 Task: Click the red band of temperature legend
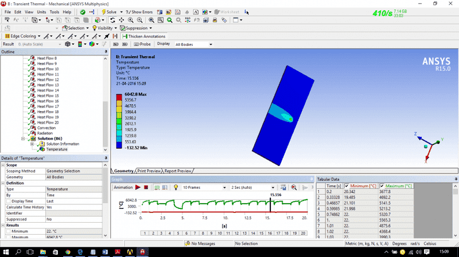coord(119,98)
